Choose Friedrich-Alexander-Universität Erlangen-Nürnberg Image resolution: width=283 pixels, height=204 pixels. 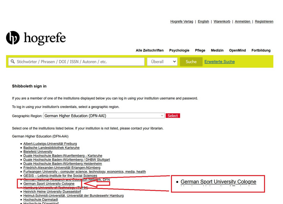click(x=62, y=168)
